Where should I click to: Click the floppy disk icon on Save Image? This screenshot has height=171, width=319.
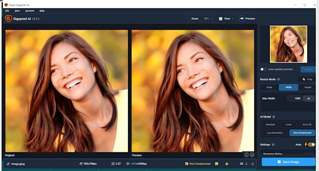click(x=279, y=162)
